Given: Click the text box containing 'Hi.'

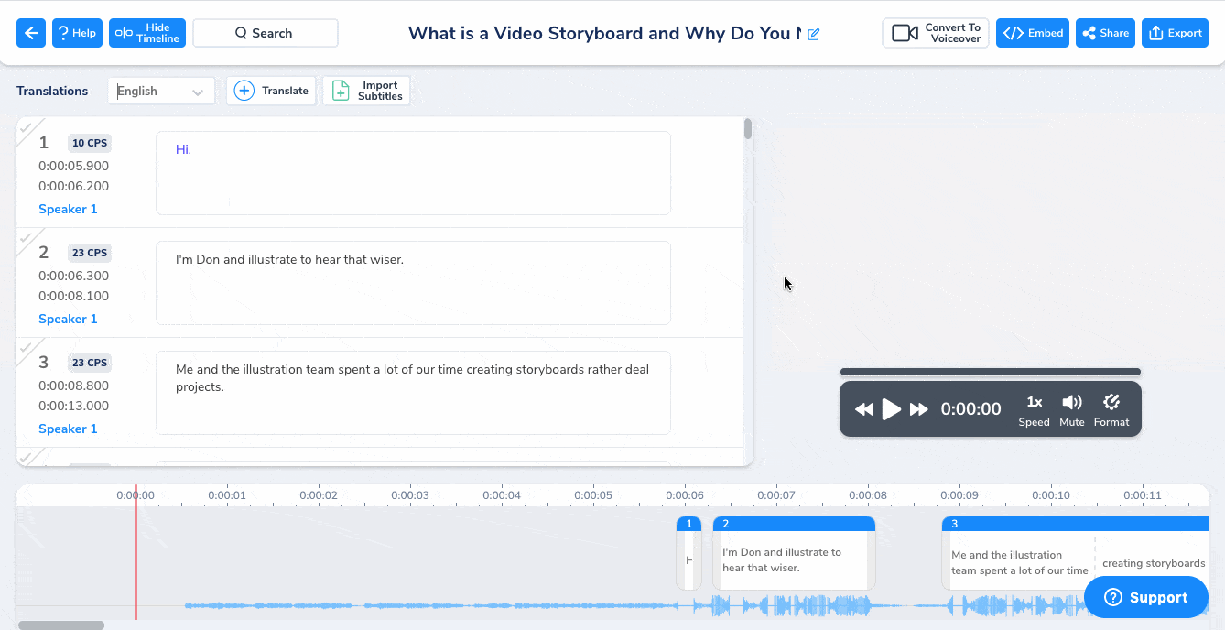Looking at the screenshot, I should 413,173.
